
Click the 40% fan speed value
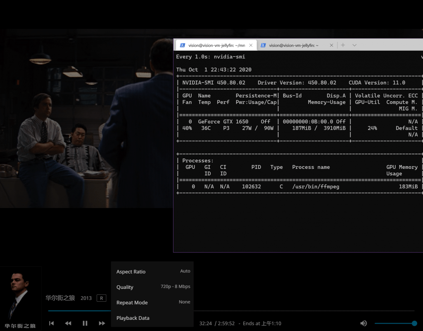click(187, 128)
